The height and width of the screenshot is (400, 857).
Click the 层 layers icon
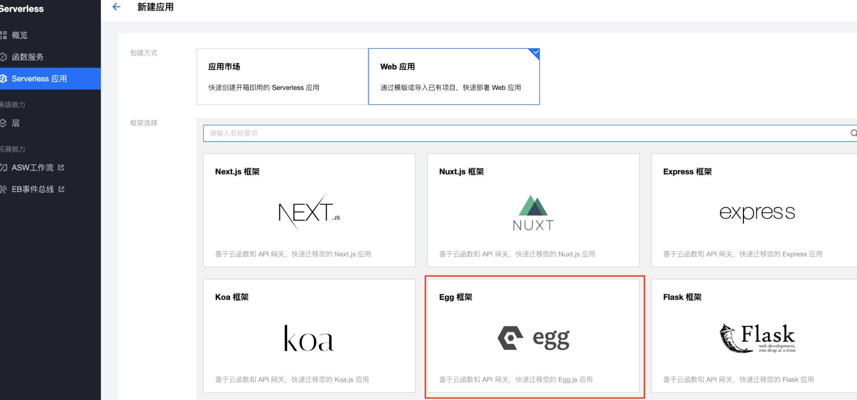[x=3, y=123]
